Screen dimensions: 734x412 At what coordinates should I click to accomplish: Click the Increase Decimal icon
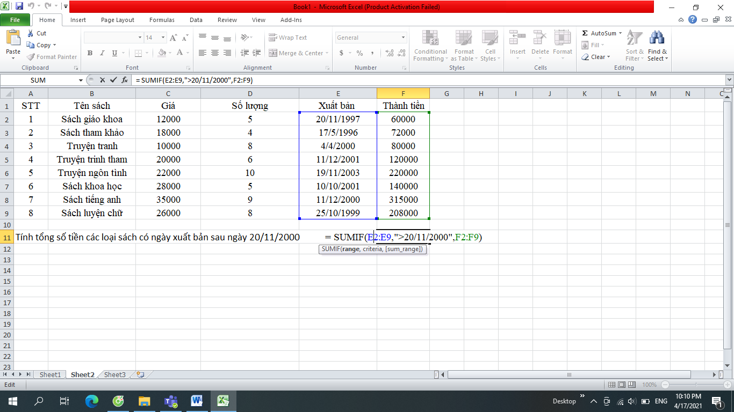pos(390,53)
